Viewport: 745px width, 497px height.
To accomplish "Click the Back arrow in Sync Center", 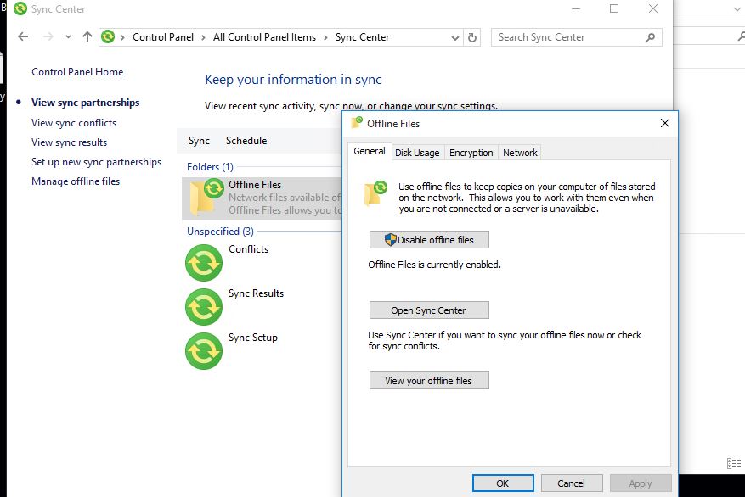I will pos(23,36).
